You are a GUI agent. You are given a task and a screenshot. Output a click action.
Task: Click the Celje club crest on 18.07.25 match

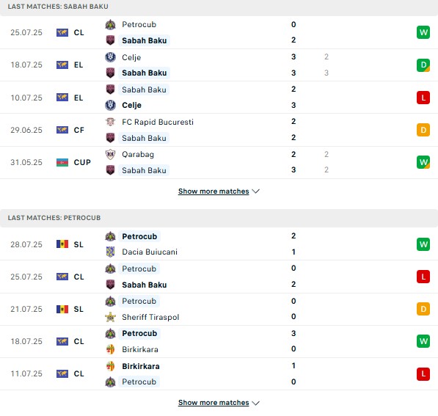tap(110, 57)
